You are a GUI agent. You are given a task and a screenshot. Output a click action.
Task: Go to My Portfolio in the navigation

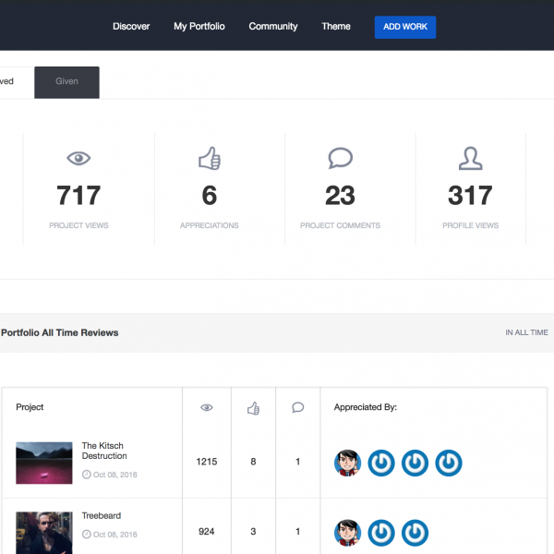click(199, 27)
